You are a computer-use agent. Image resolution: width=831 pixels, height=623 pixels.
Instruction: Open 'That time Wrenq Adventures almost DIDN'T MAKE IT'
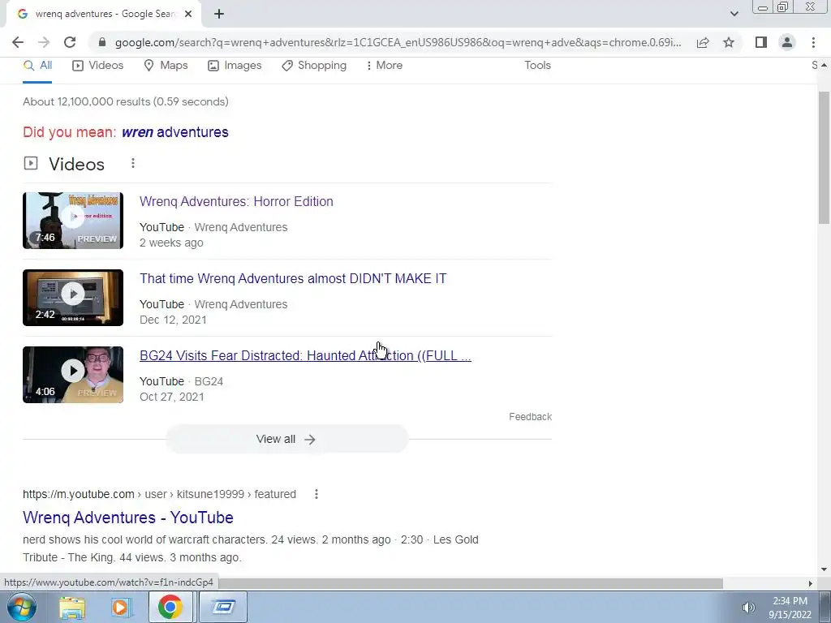click(293, 279)
